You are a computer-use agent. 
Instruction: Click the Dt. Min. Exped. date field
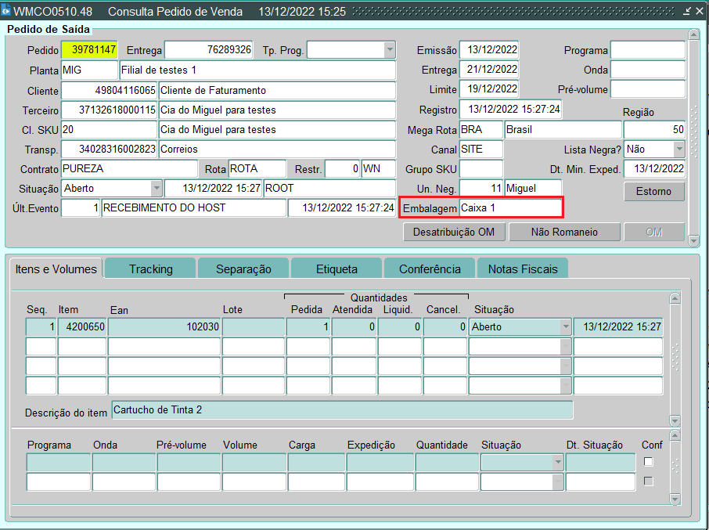pos(654,168)
